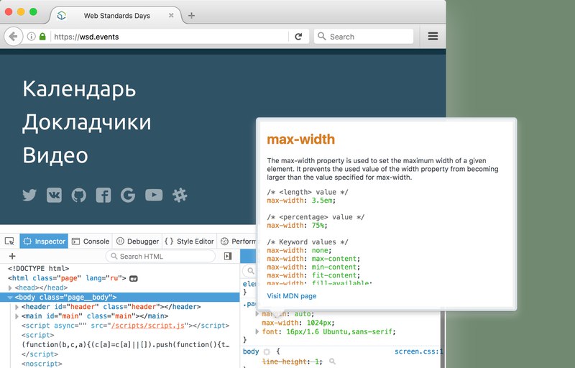Select the Web Standards Days tab

[x=116, y=15]
